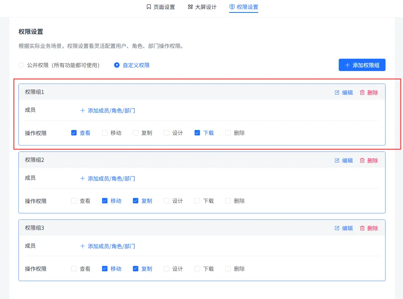Add member/role/department to 权限组2
Screen dimensions: 403x299
point(108,178)
